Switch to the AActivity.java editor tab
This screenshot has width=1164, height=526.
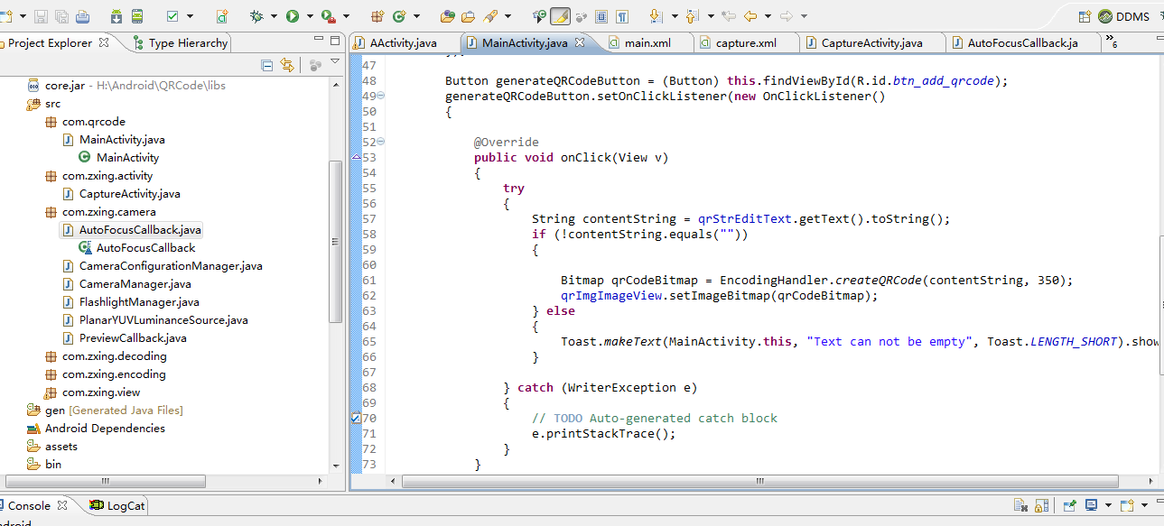coord(403,42)
